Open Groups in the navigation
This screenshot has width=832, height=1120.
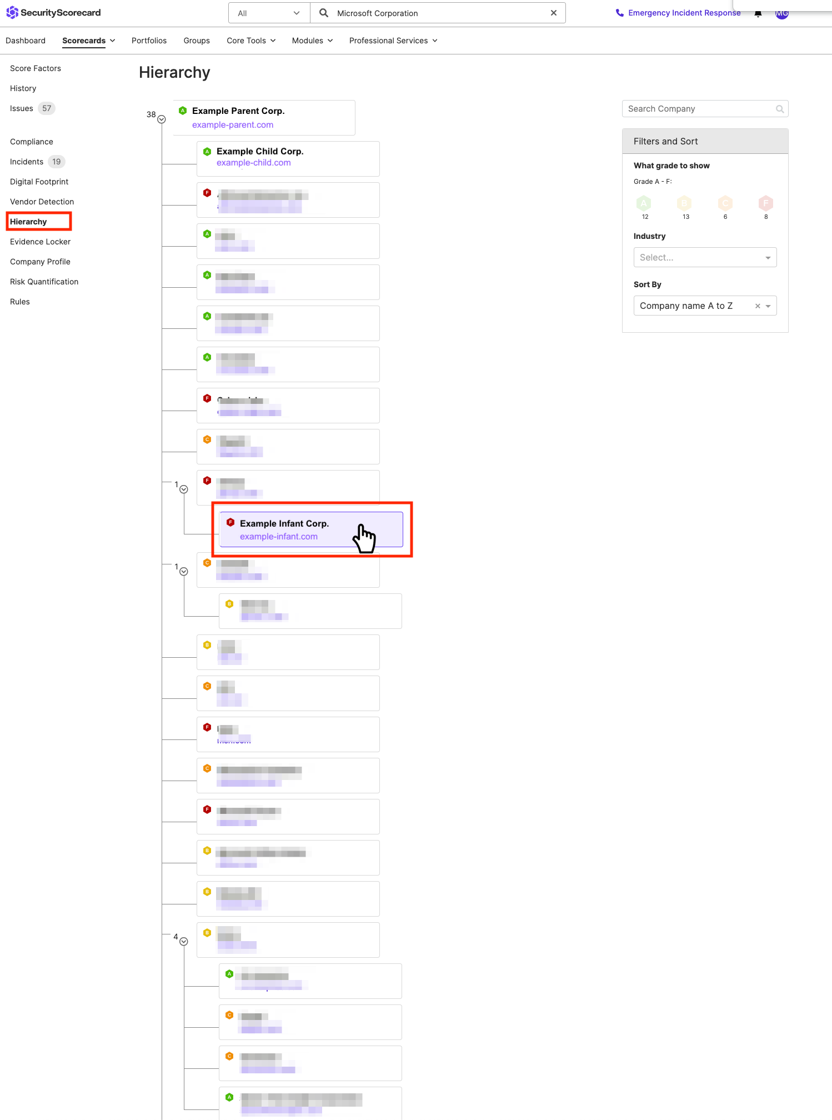197,41
